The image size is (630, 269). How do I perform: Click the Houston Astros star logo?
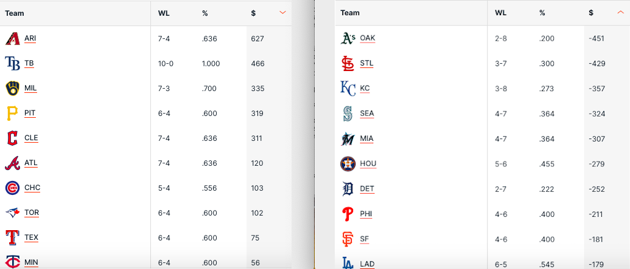click(348, 163)
